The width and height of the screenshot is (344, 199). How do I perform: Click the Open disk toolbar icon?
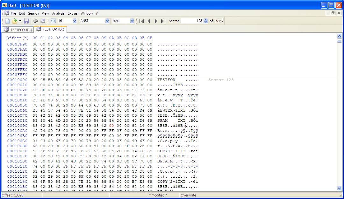[x=43, y=21]
